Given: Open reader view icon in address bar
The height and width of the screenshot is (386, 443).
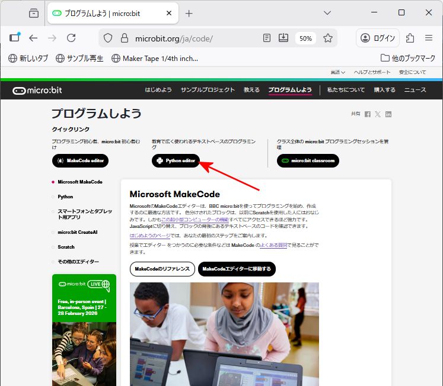Looking at the screenshot, I should (267, 38).
